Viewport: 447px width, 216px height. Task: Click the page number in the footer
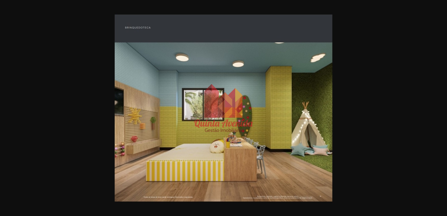(320, 196)
